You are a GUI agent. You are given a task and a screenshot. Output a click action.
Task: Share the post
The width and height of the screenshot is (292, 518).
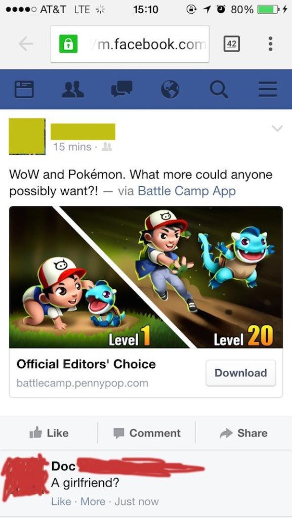(244, 433)
